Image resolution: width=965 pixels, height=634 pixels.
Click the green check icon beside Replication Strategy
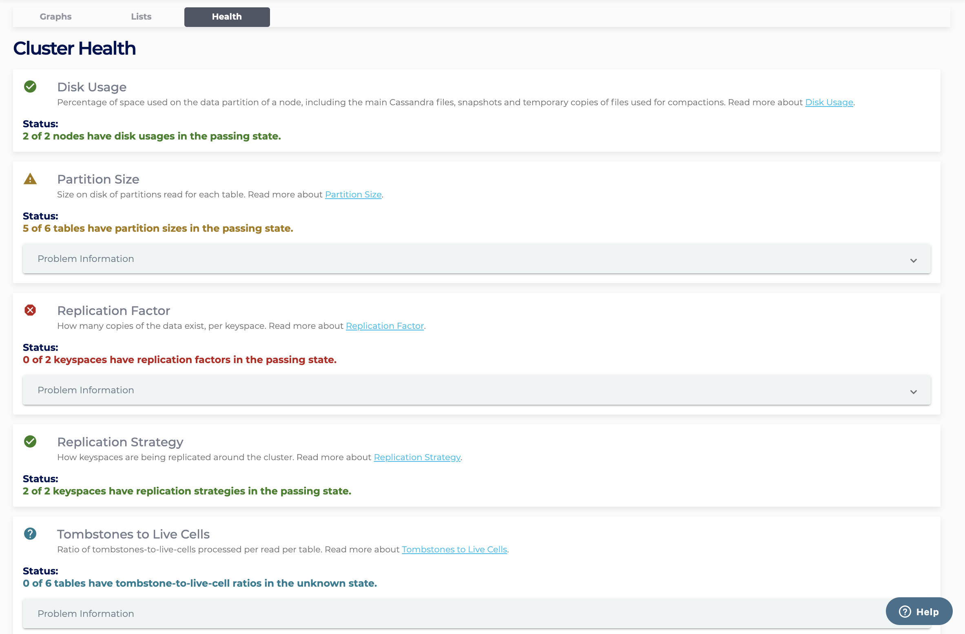coord(30,441)
